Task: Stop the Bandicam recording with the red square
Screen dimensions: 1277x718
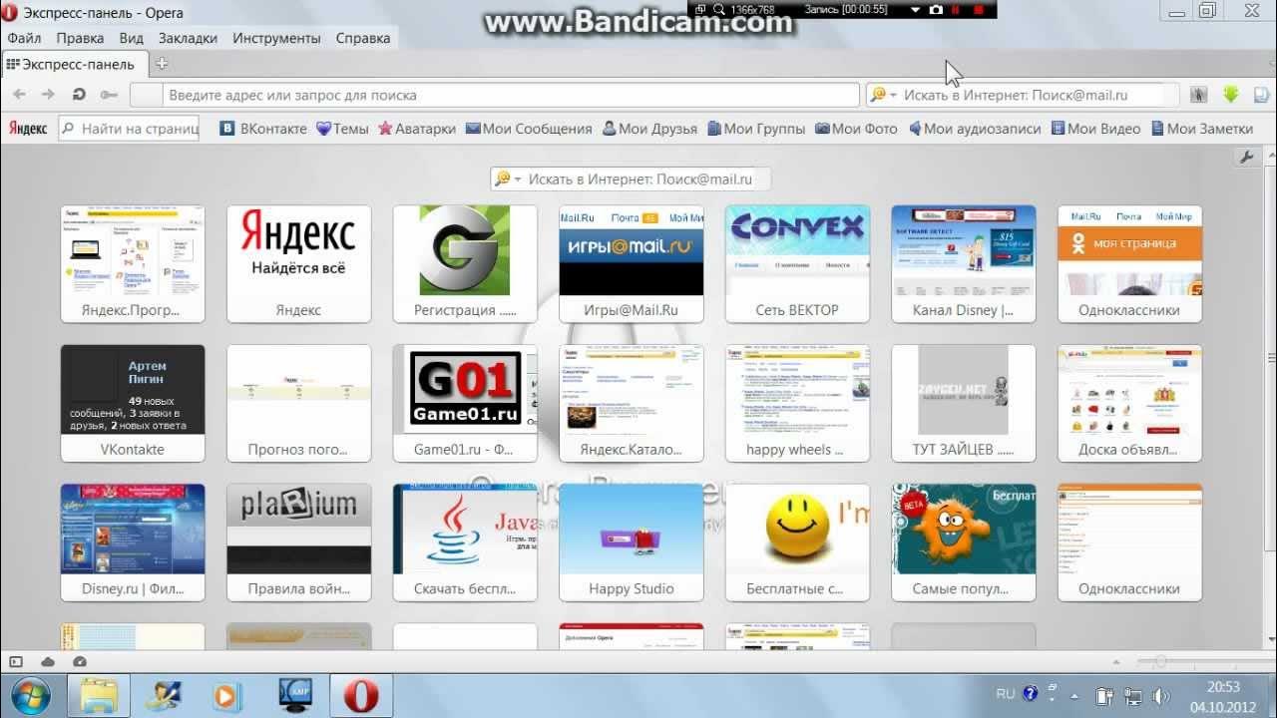Action: pos(979,10)
